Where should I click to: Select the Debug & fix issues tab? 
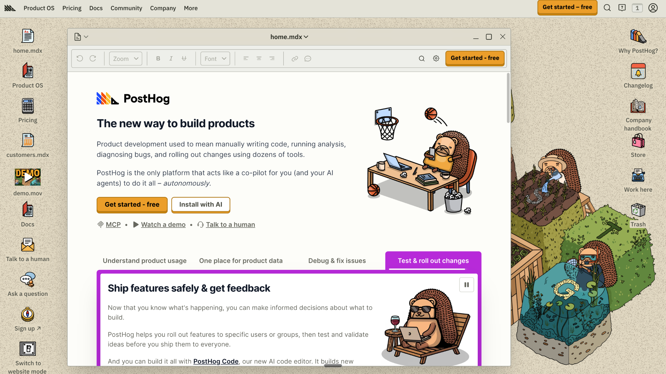[x=337, y=261]
